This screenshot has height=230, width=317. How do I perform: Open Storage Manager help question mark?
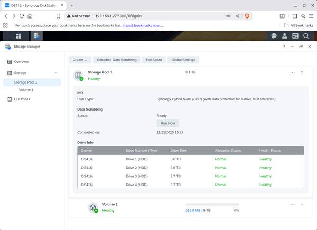click(284, 47)
